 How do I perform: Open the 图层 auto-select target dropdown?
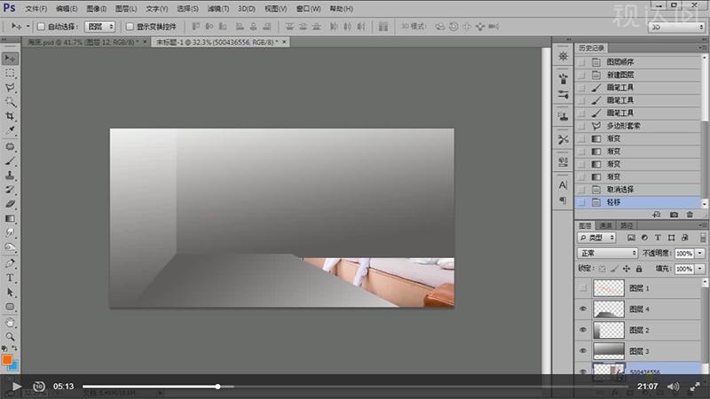click(x=99, y=27)
